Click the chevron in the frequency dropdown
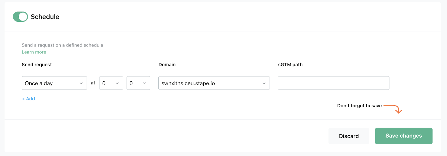Image resolution: width=447 pixels, height=156 pixels. pos(81,83)
